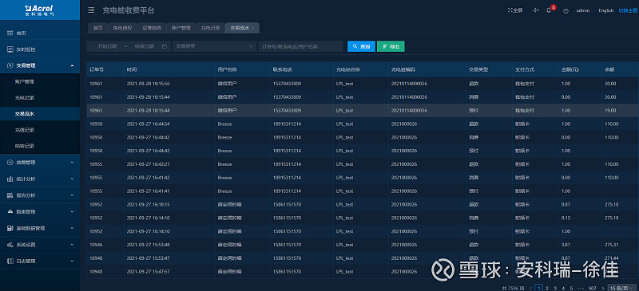Expand the 故障管理 sidebar group
Screen dimensions: 639x291
pyautogui.click(x=40, y=163)
